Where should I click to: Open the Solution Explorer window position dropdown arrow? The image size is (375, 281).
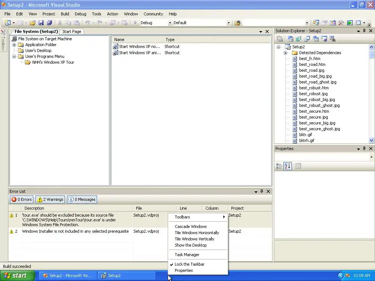(358, 31)
